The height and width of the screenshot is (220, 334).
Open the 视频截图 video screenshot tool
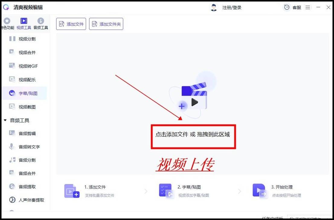click(27, 107)
